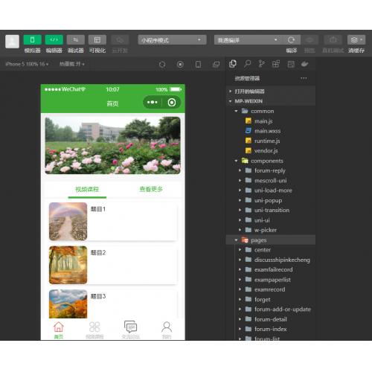This screenshot has height=372, width=372.
Task: Click the user avatar in the toolbar
Action: pos(12,41)
